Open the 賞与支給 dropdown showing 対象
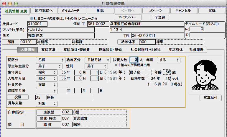Image resolution: width=227 pixels, height=137 pixels. coord(46,104)
